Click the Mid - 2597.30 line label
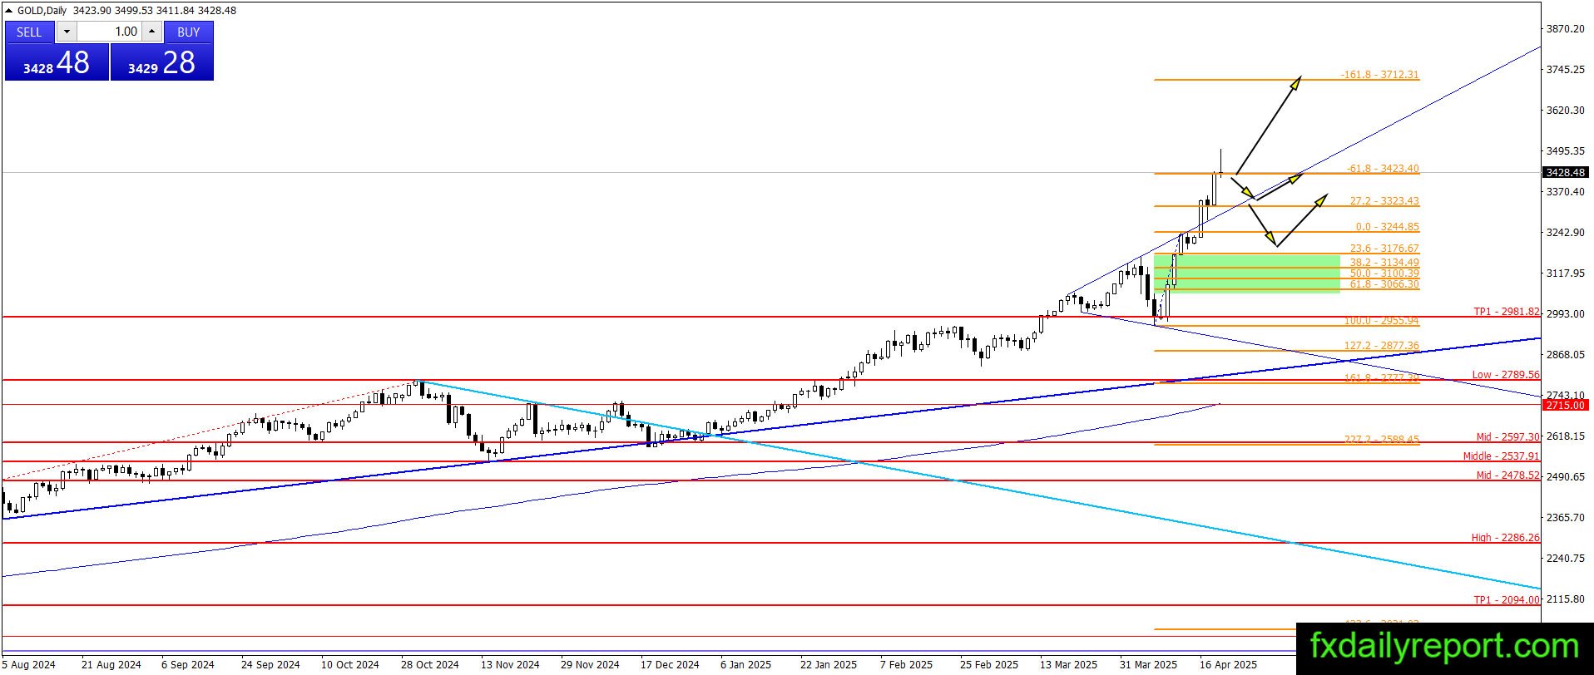This screenshot has width=1594, height=675. click(x=1508, y=437)
